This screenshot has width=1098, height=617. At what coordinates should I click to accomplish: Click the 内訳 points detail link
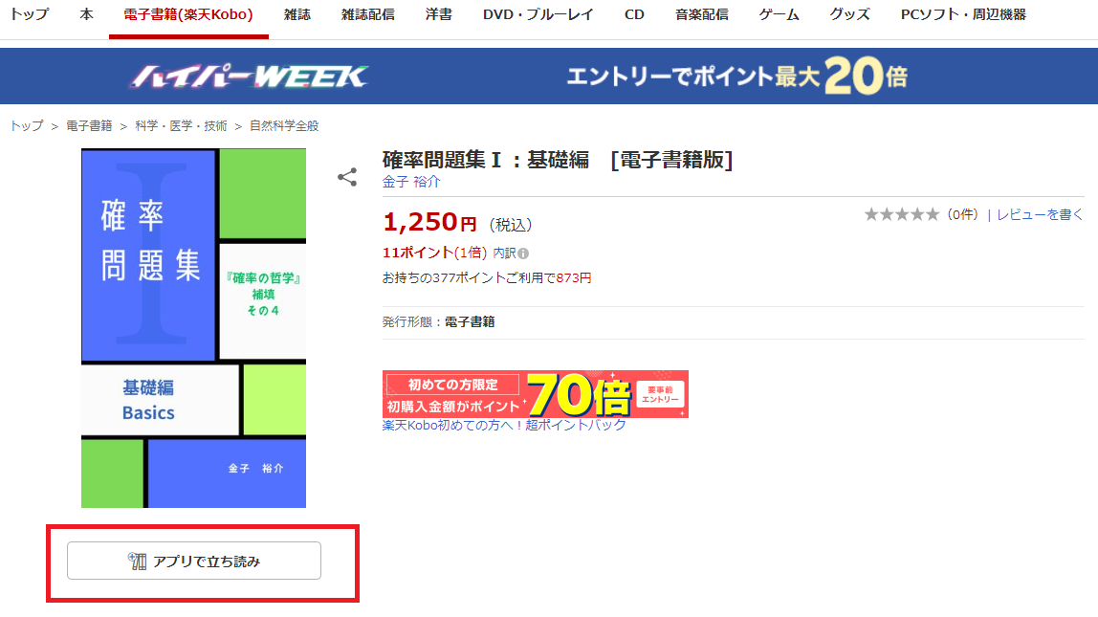[503, 253]
